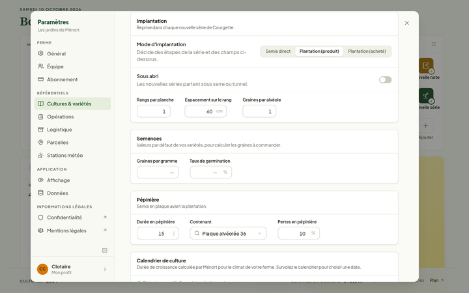Screen dimensions: 469x293
Task: Edit the Taux de germination field
Action: pyautogui.click(x=210, y=172)
